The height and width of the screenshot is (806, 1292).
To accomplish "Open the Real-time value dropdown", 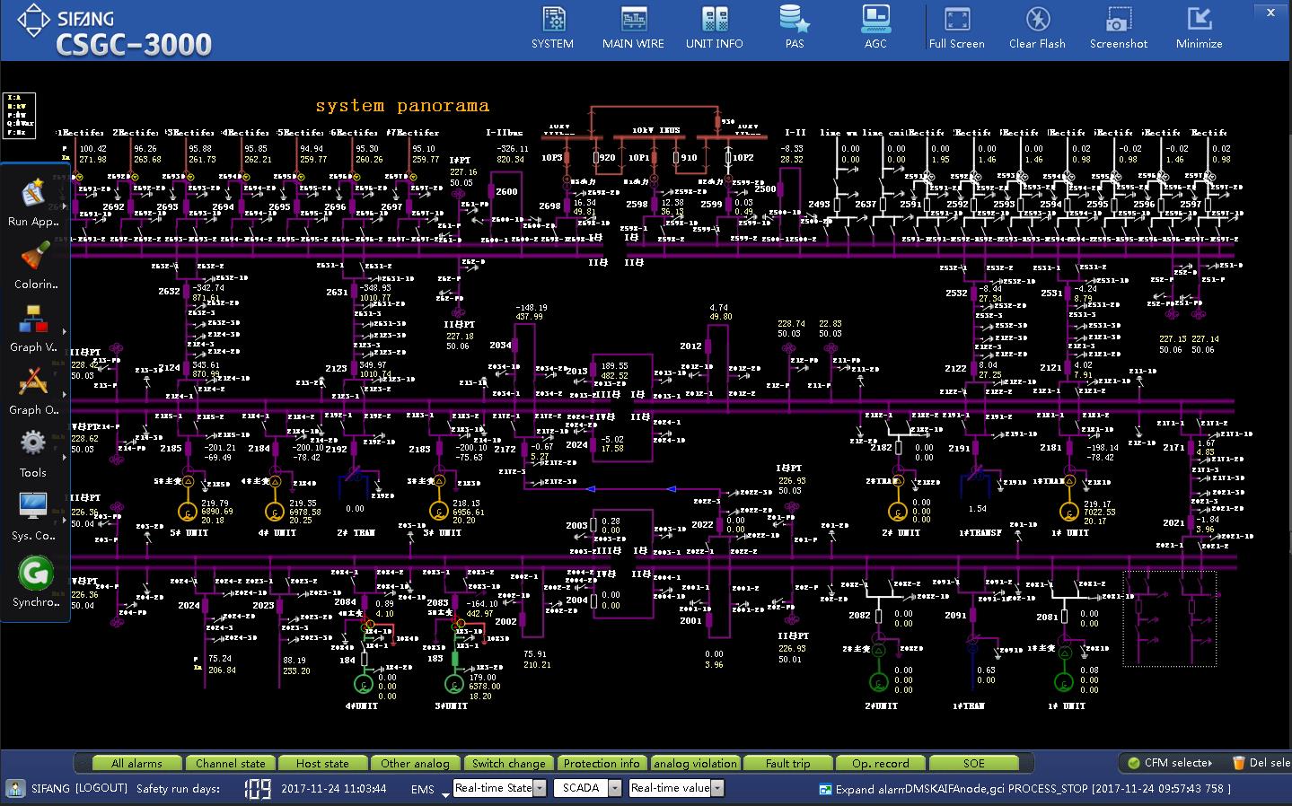I will click(x=716, y=788).
